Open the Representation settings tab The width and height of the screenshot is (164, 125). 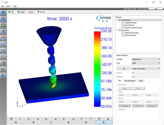coord(130,81)
